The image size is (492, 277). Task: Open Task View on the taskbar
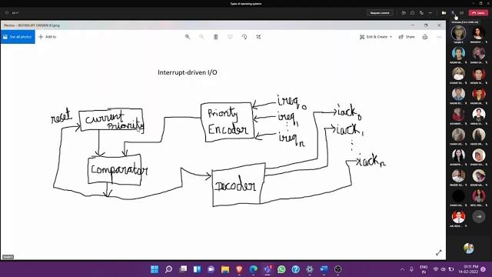point(183,269)
